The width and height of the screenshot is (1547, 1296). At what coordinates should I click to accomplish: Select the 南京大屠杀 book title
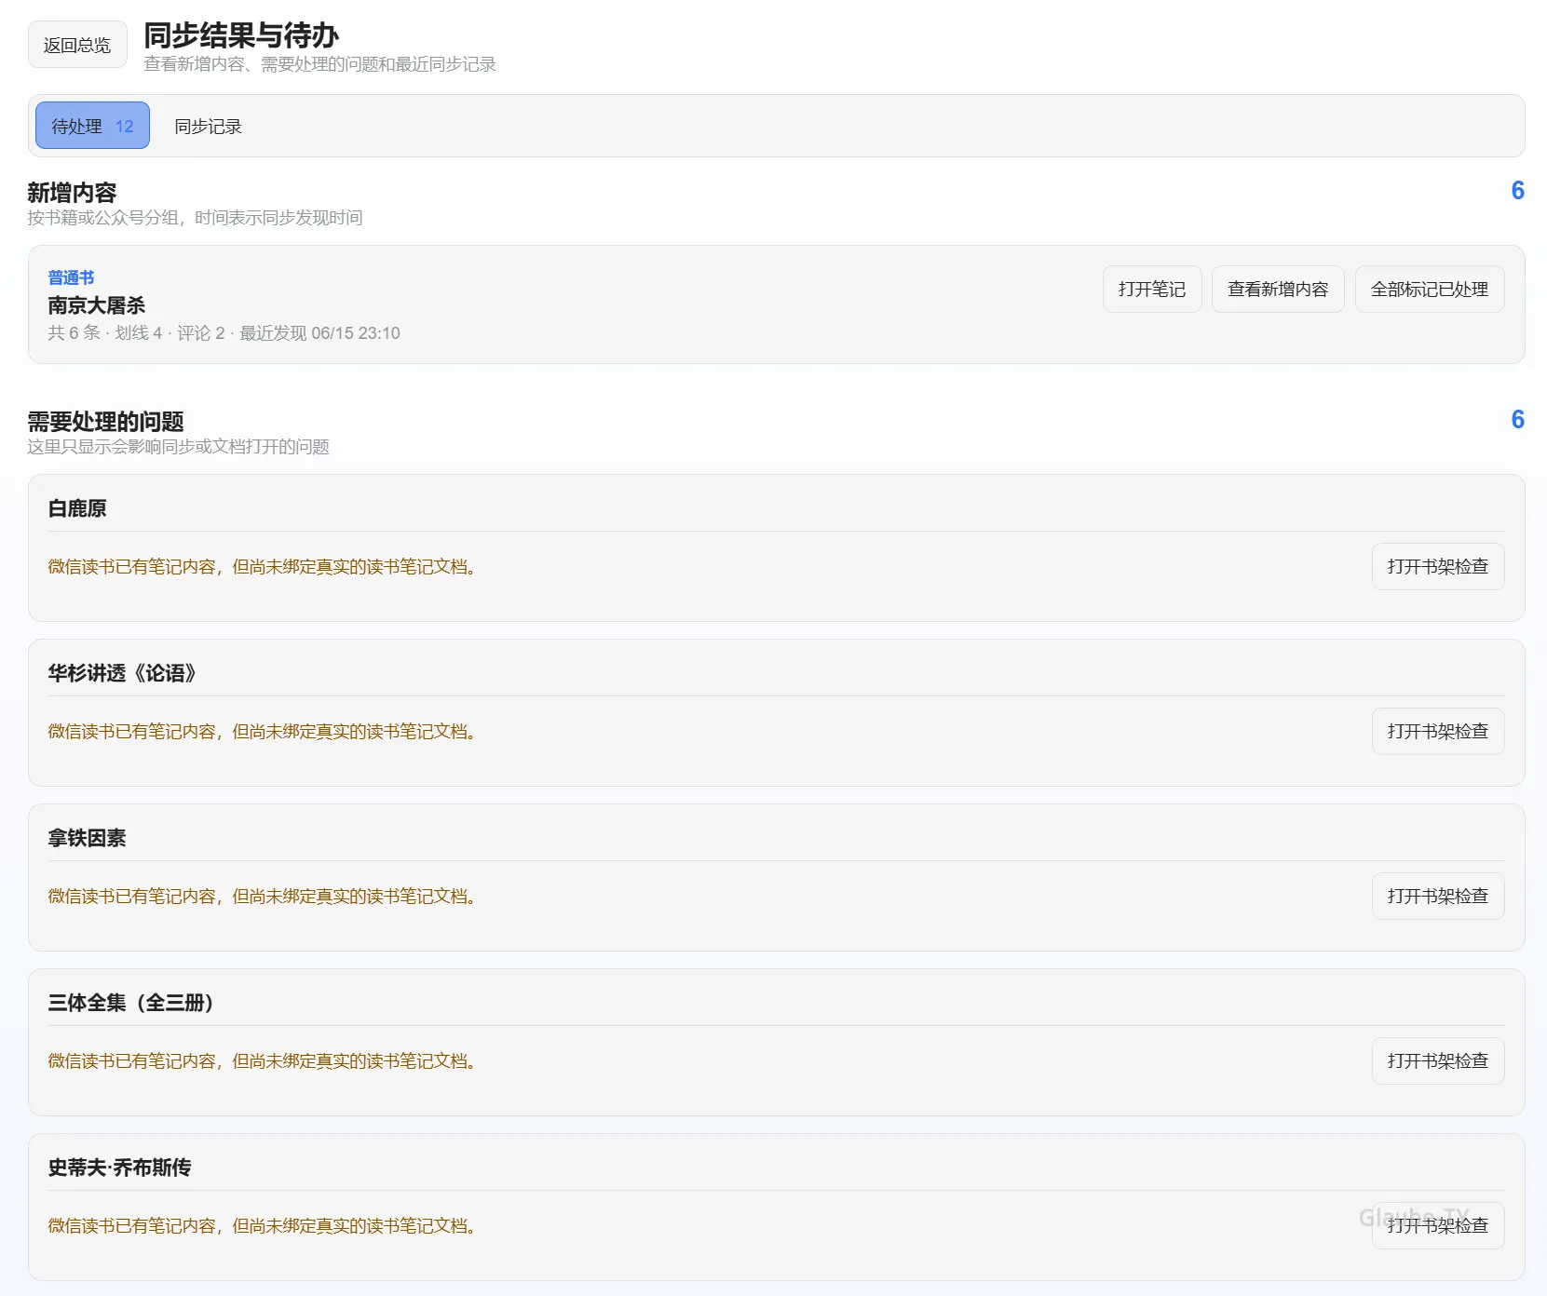tap(97, 305)
